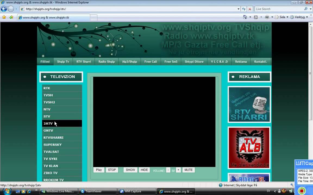
Task: Select the SUPERSKY channel
Action: [62, 145]
